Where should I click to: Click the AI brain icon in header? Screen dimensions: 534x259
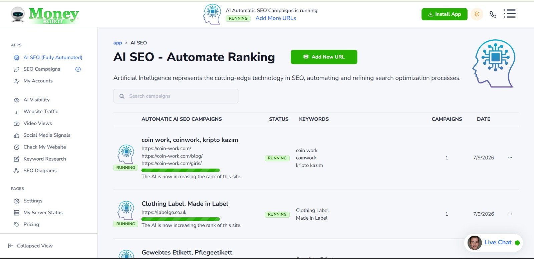pos(212,14)
